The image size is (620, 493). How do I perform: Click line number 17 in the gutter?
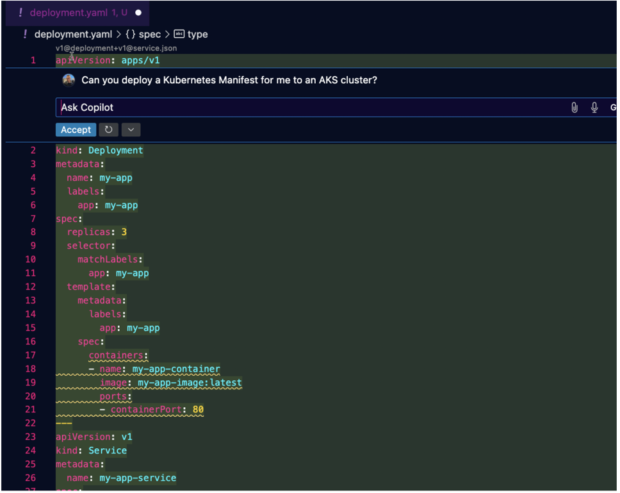31,355
